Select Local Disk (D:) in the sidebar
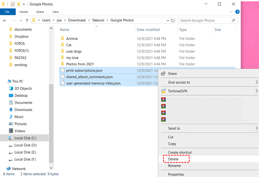The image size is (259, 177). point(25,145)
